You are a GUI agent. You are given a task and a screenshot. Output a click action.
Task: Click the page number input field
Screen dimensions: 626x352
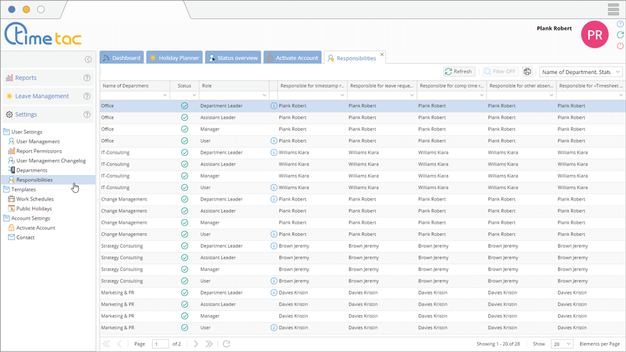[160, 344]
